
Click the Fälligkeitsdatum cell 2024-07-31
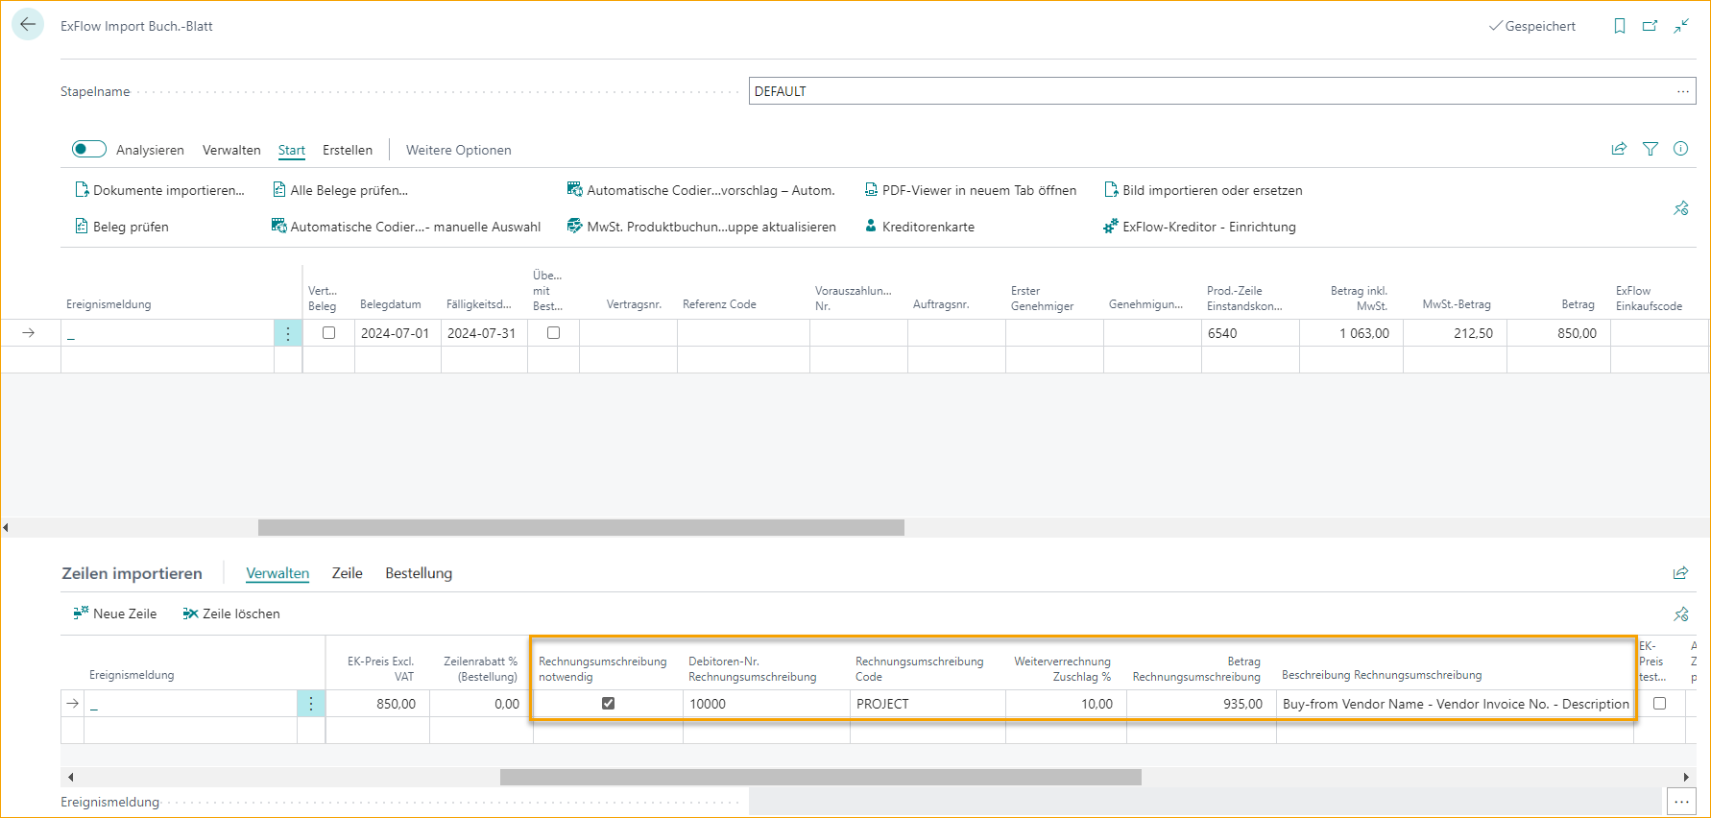[x=484, y=333]
